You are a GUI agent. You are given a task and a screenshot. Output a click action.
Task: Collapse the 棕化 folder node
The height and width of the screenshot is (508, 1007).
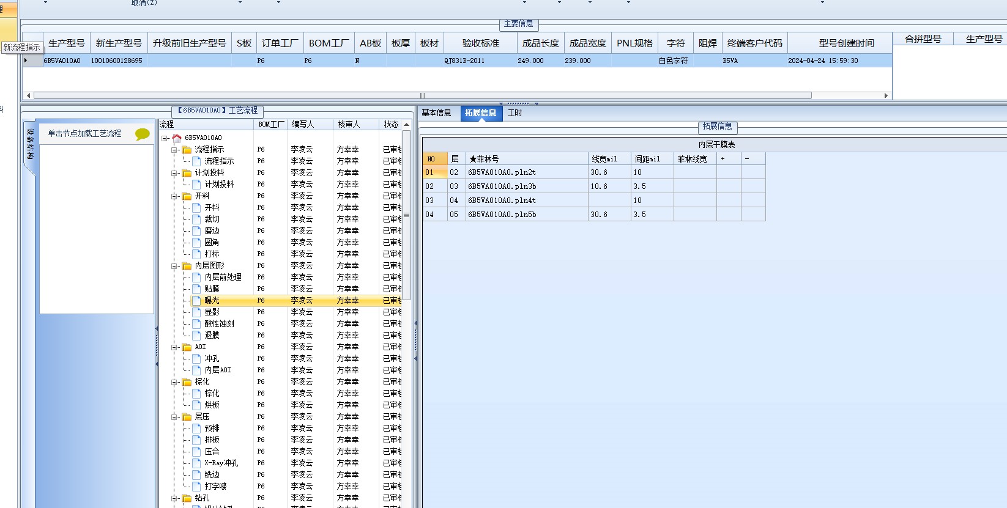(174, 382)
